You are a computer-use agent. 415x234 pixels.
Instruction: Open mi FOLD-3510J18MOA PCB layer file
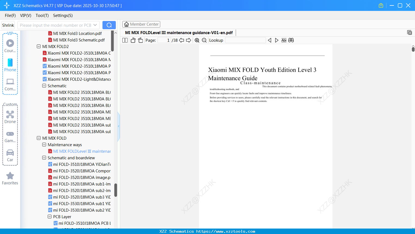82,223
